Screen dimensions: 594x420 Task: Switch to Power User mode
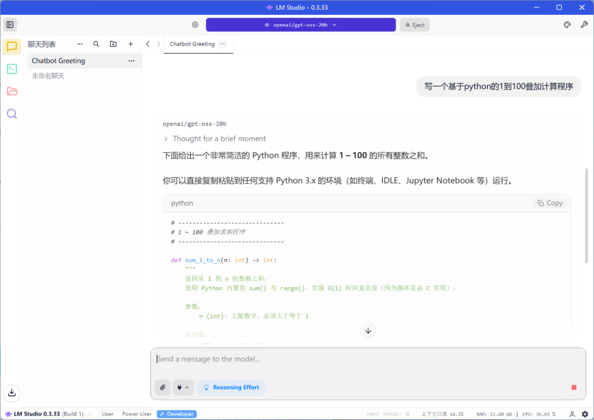click(137, 414)
